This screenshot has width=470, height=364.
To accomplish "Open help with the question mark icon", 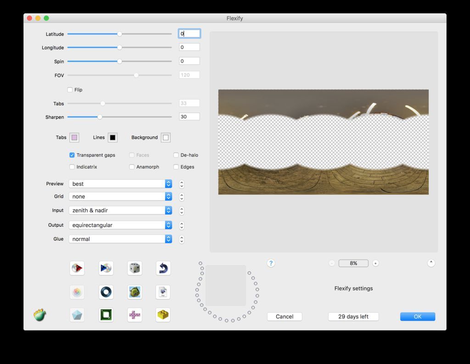I will click(271, 263).
